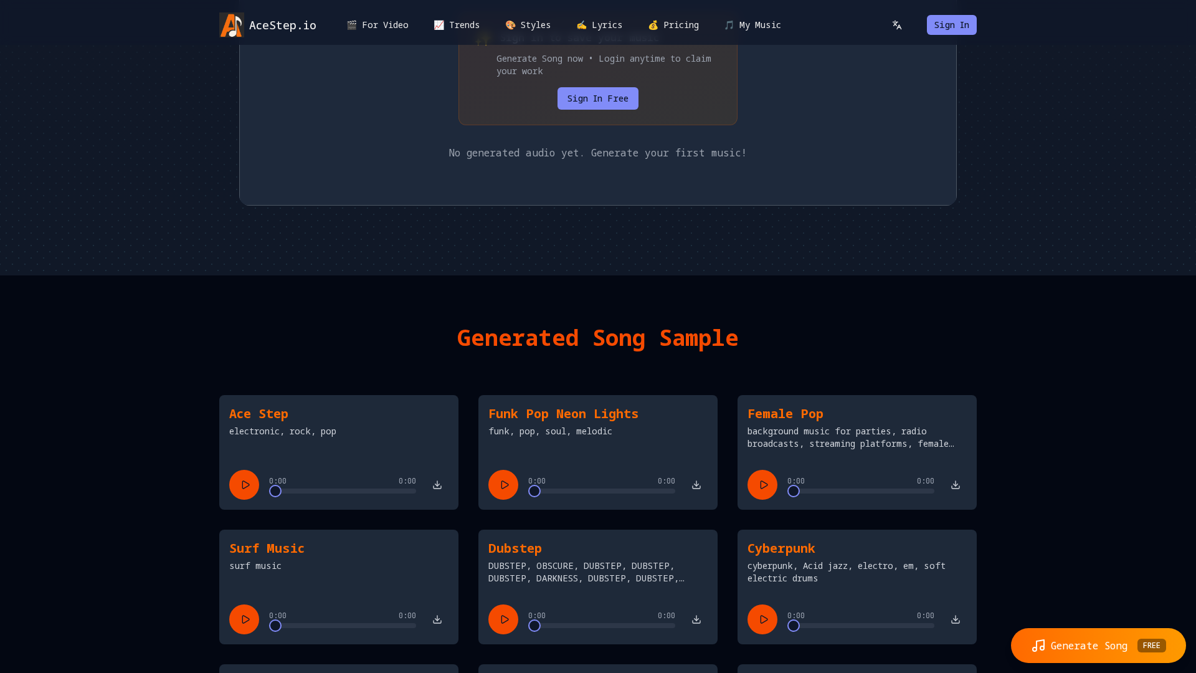Screen dimensions: 1196x673
Task: Play the Female Pop sample
Action: (x=762, y=485)
